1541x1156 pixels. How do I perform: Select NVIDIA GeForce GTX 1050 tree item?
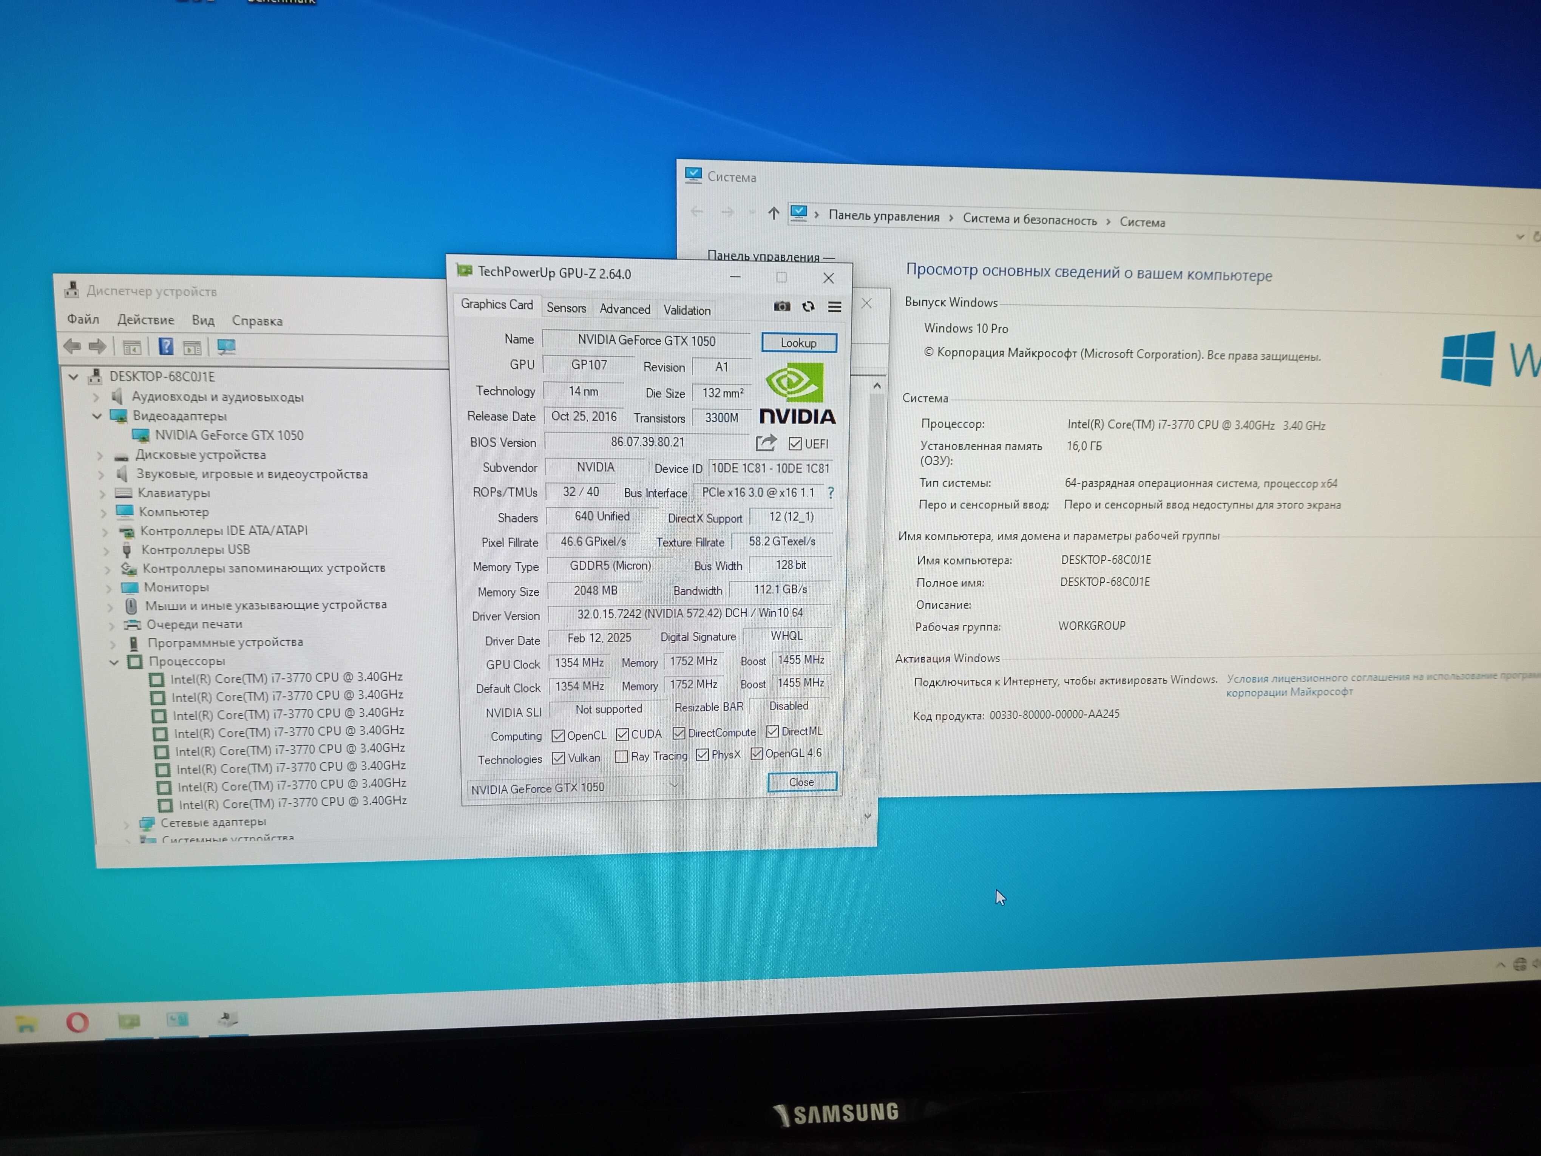tap(229, 436)
